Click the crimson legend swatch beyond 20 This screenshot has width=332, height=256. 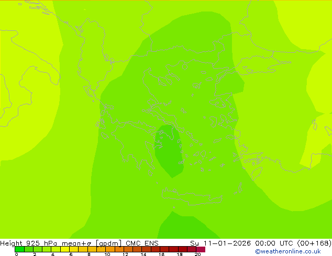tap(201, 249)
